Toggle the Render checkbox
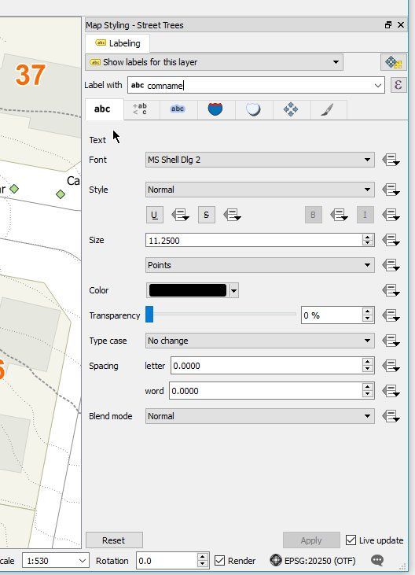 coord(219,560)
